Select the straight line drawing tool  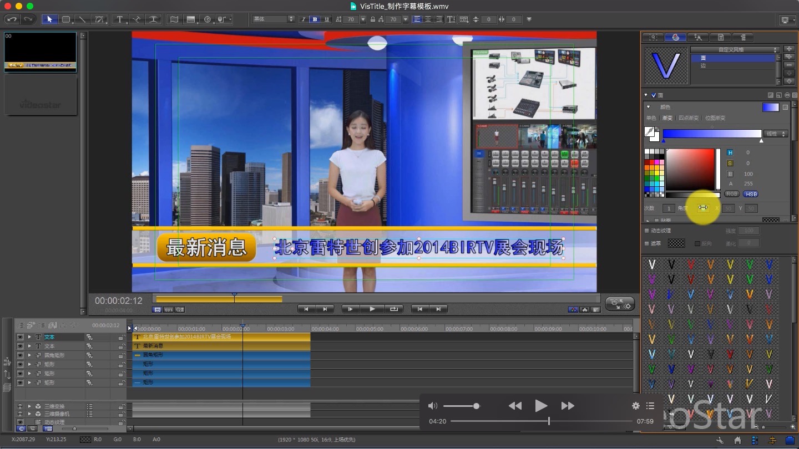click(82, 19)
